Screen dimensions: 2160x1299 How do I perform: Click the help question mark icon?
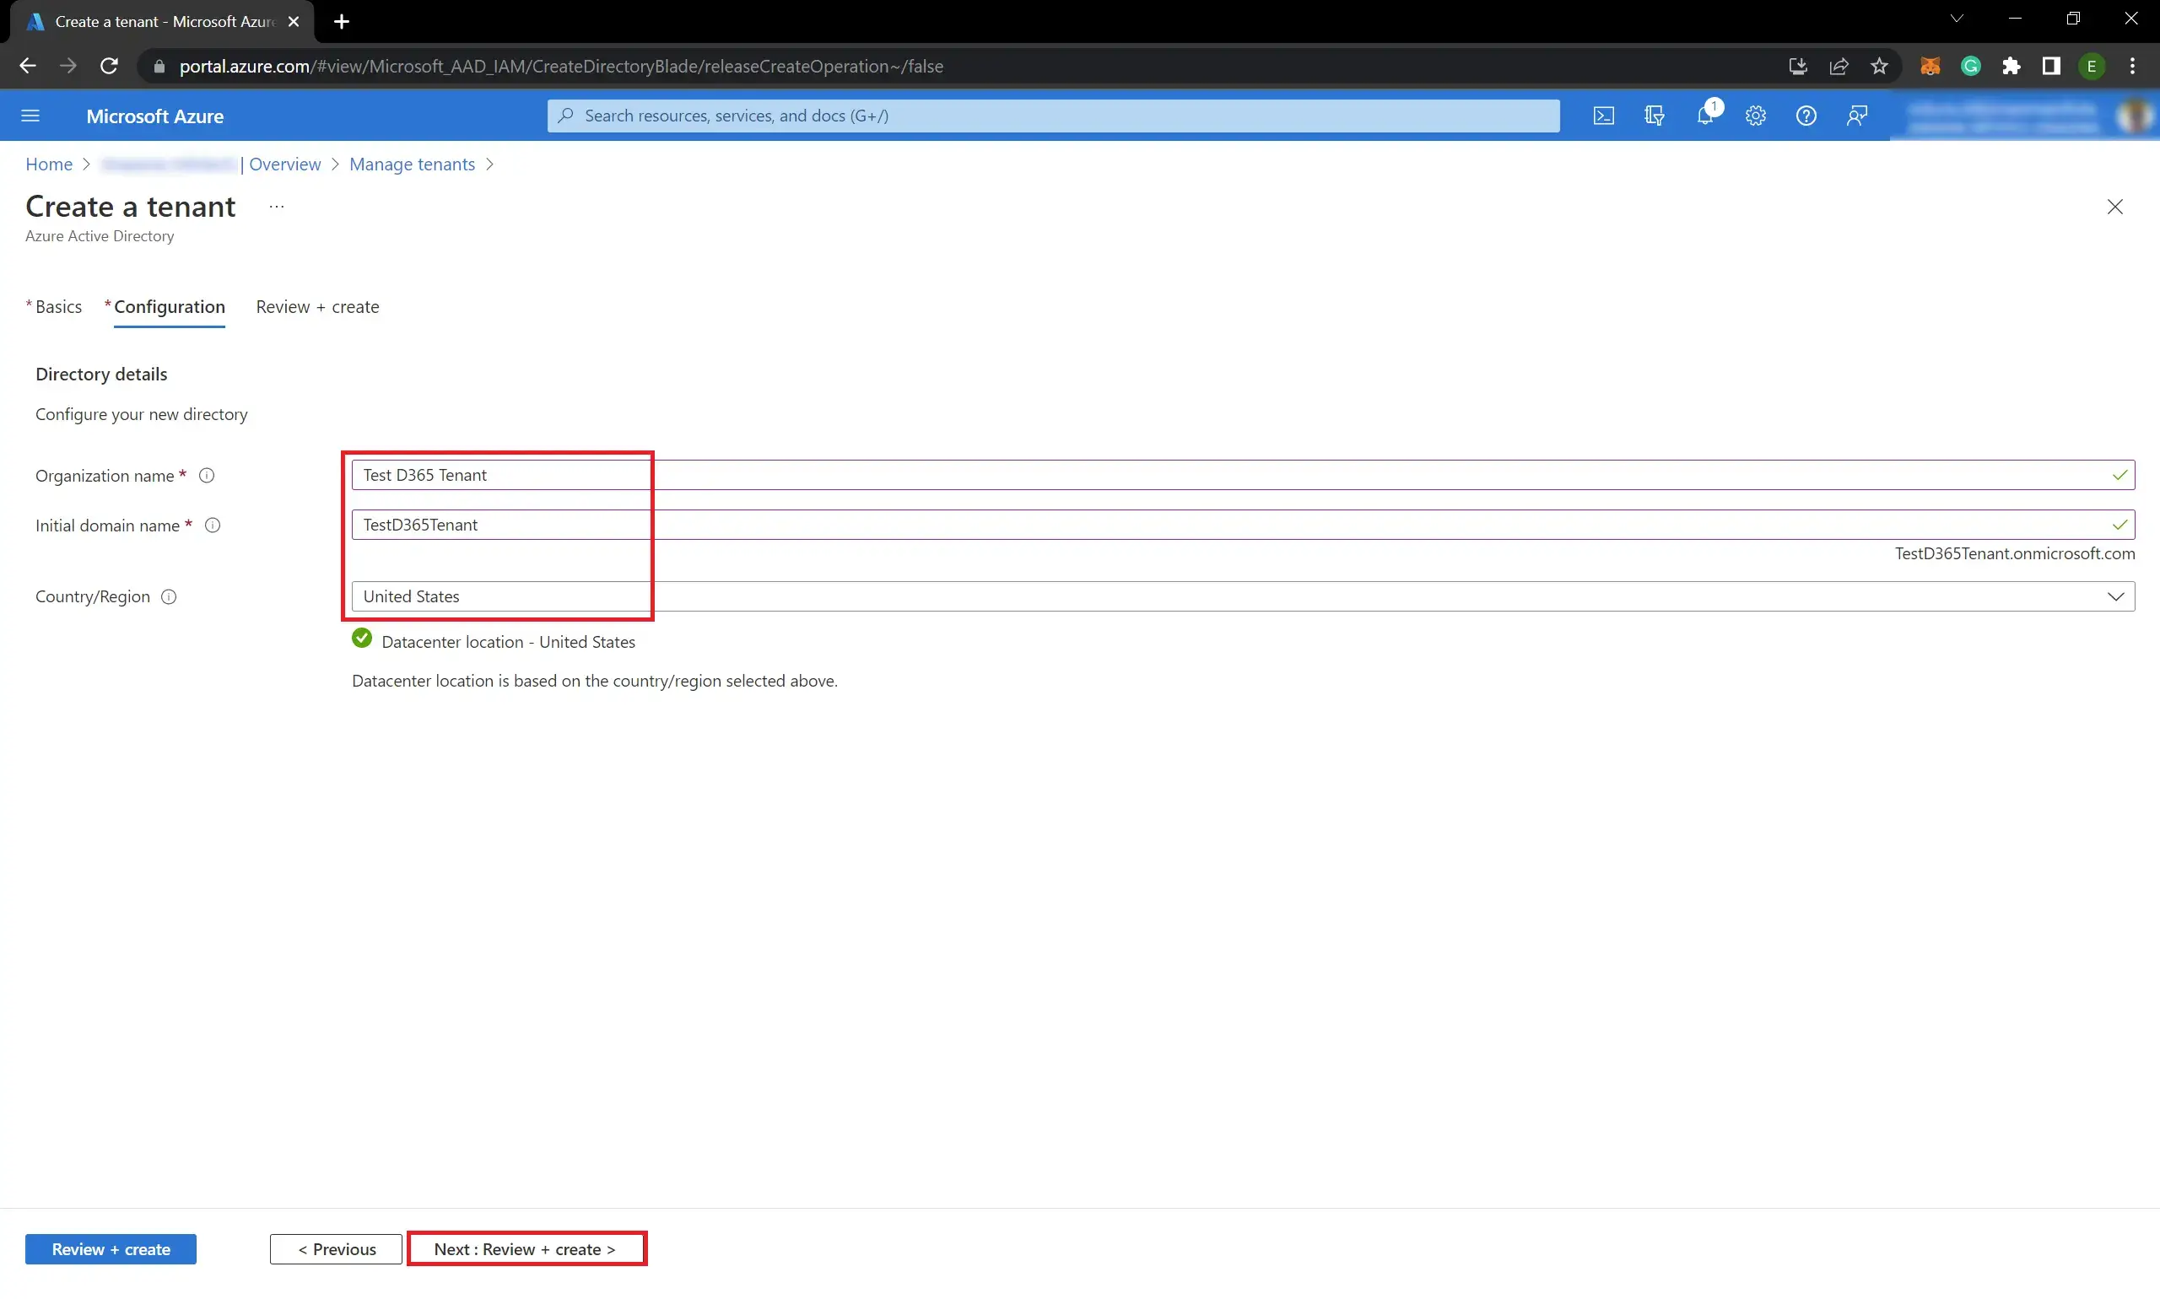[1806, 116]
